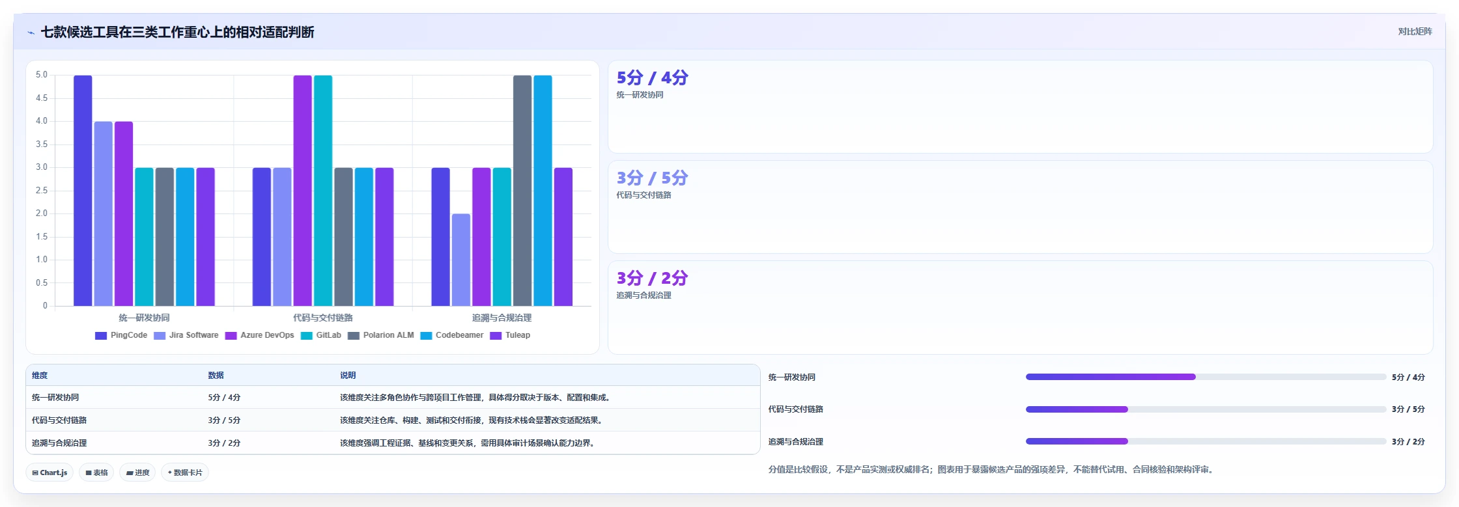Select the Chart.js tag
The height and width of the screenshot is (507, 1459).
tap(50, 473)
